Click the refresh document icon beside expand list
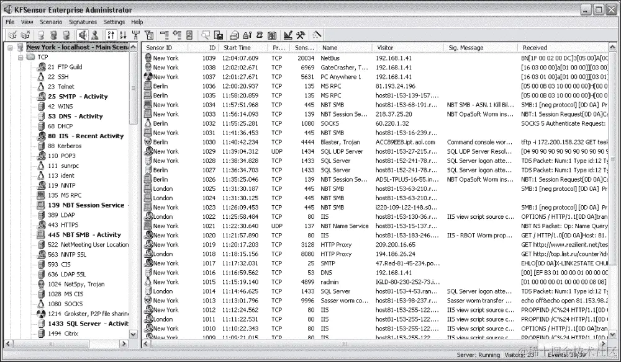Viewport: 621px width, 362px height. (189, 35)
